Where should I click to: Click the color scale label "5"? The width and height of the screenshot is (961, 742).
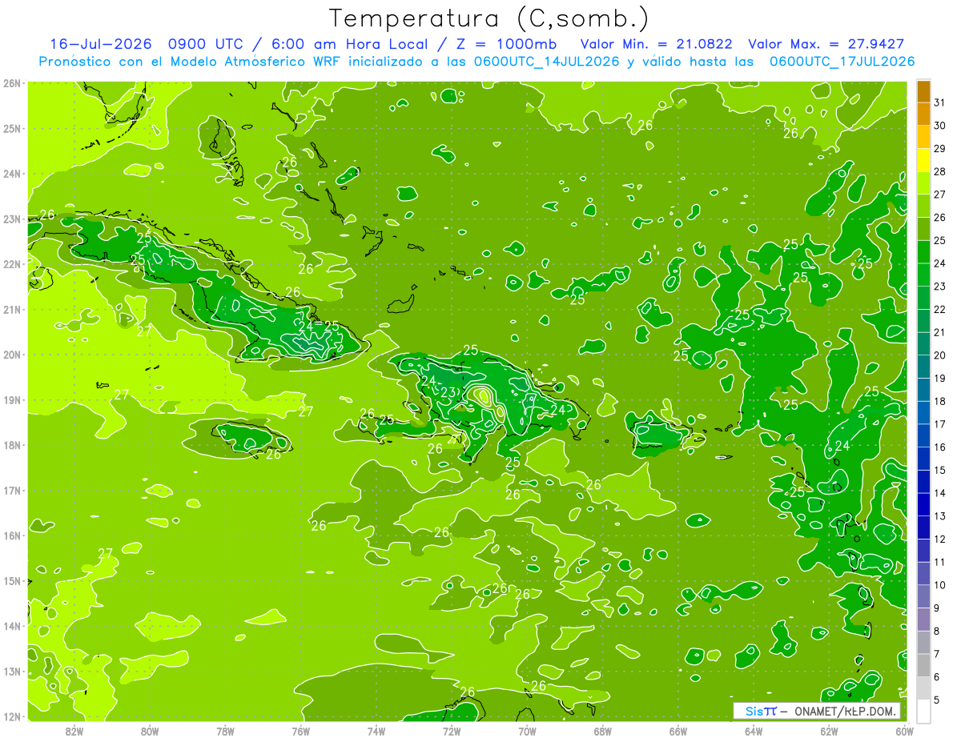click(x=937, y=700)
